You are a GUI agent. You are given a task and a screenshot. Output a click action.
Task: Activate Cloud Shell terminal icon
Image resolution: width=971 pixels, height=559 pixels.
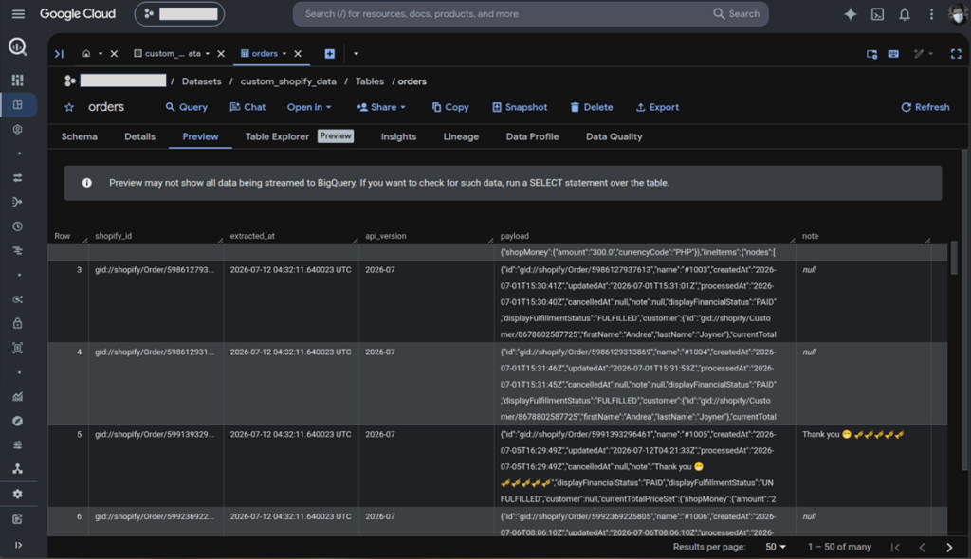tap(877, 14)
